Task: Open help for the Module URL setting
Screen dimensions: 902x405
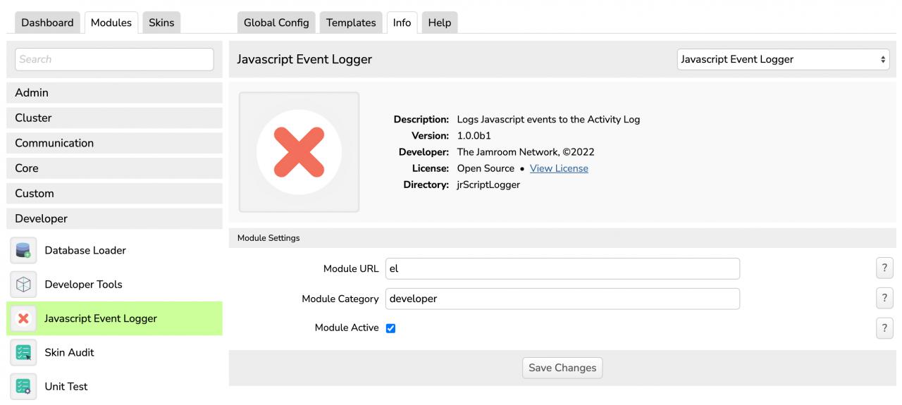Action: [x=883, y=268]
